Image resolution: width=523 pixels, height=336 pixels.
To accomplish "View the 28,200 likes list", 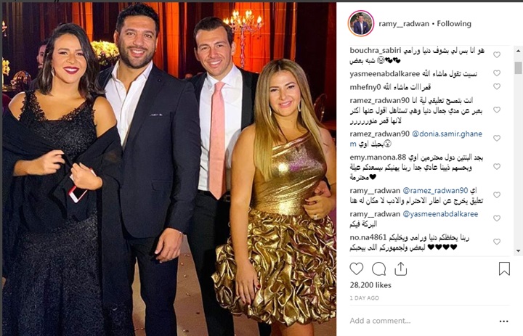I will [x=370, y=285].
